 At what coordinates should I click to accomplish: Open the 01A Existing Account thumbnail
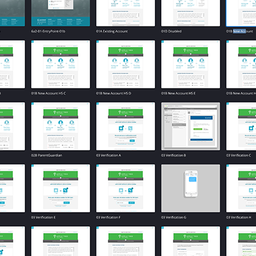[125, 13]
